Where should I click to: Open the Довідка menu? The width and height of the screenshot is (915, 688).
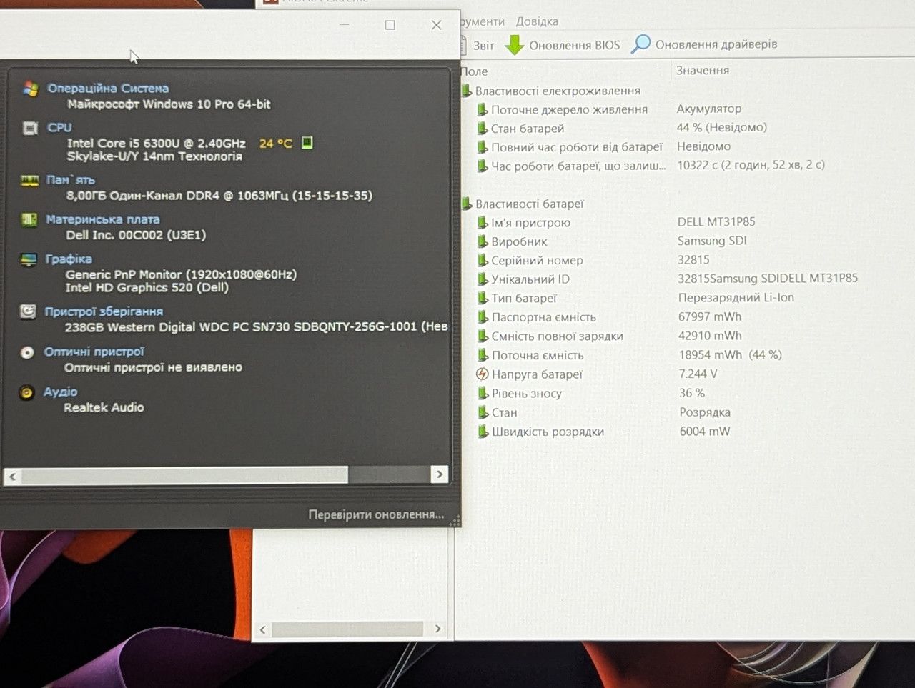coord(537,21)
